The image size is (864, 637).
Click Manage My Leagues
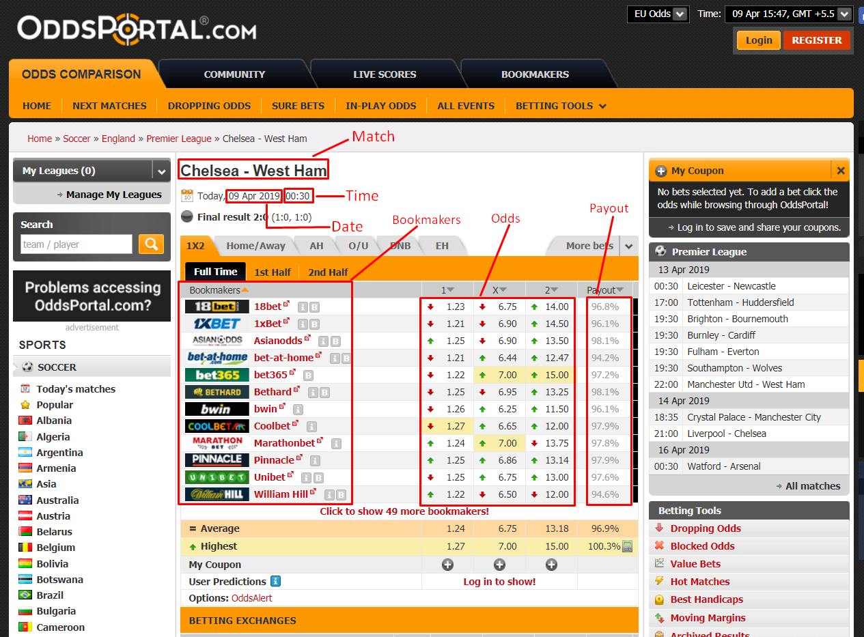pyautogui.click(x=114, y=195)
